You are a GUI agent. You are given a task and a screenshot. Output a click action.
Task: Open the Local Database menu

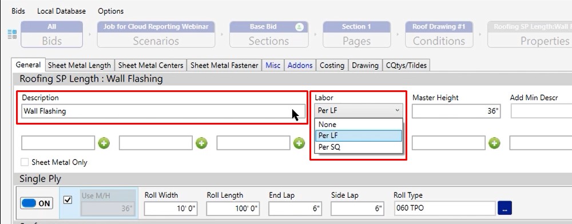pyautogui.click(x=61, y=11)
